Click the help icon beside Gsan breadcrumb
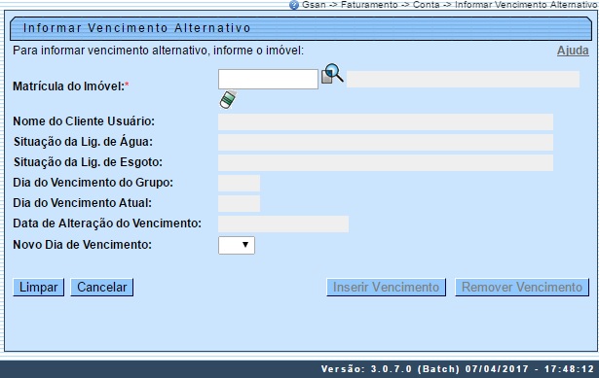 pos(294,5)
